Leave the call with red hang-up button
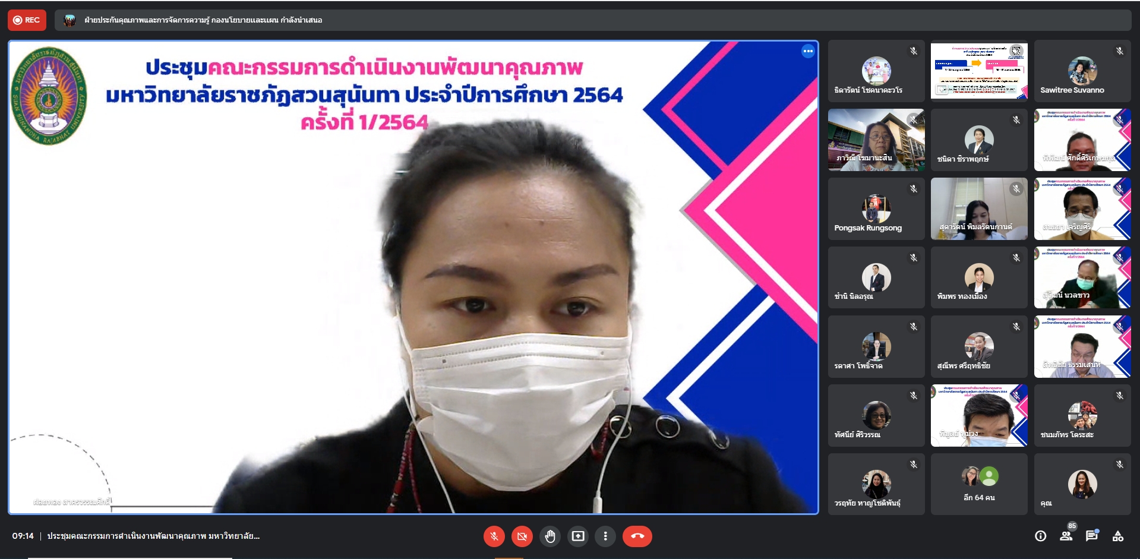Screen dimensions: 1140x559 (637, 536)
